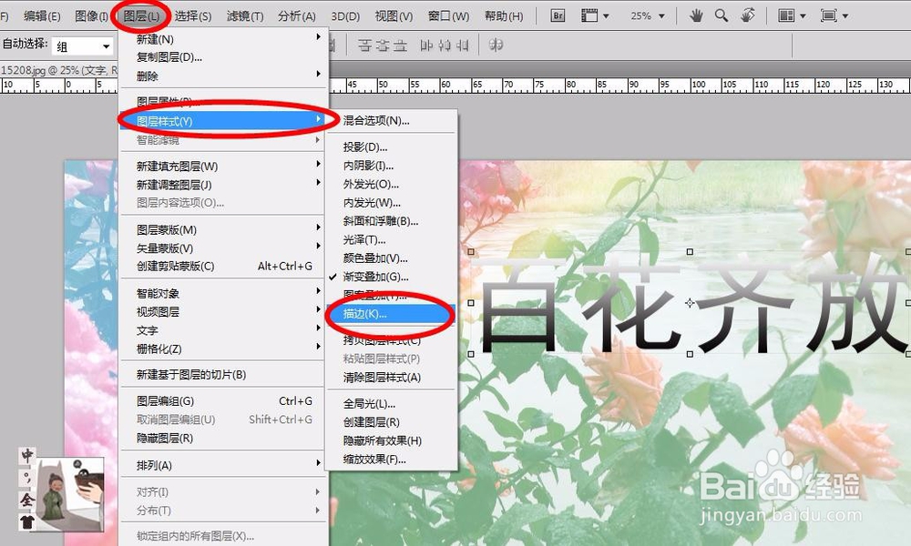911x546 pixels.
Task: Open the 自动选择 组 combo box
Action: point(83,45)
